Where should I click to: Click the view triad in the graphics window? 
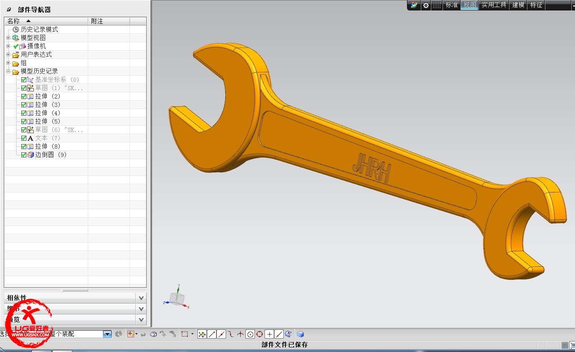click(177, 297)
